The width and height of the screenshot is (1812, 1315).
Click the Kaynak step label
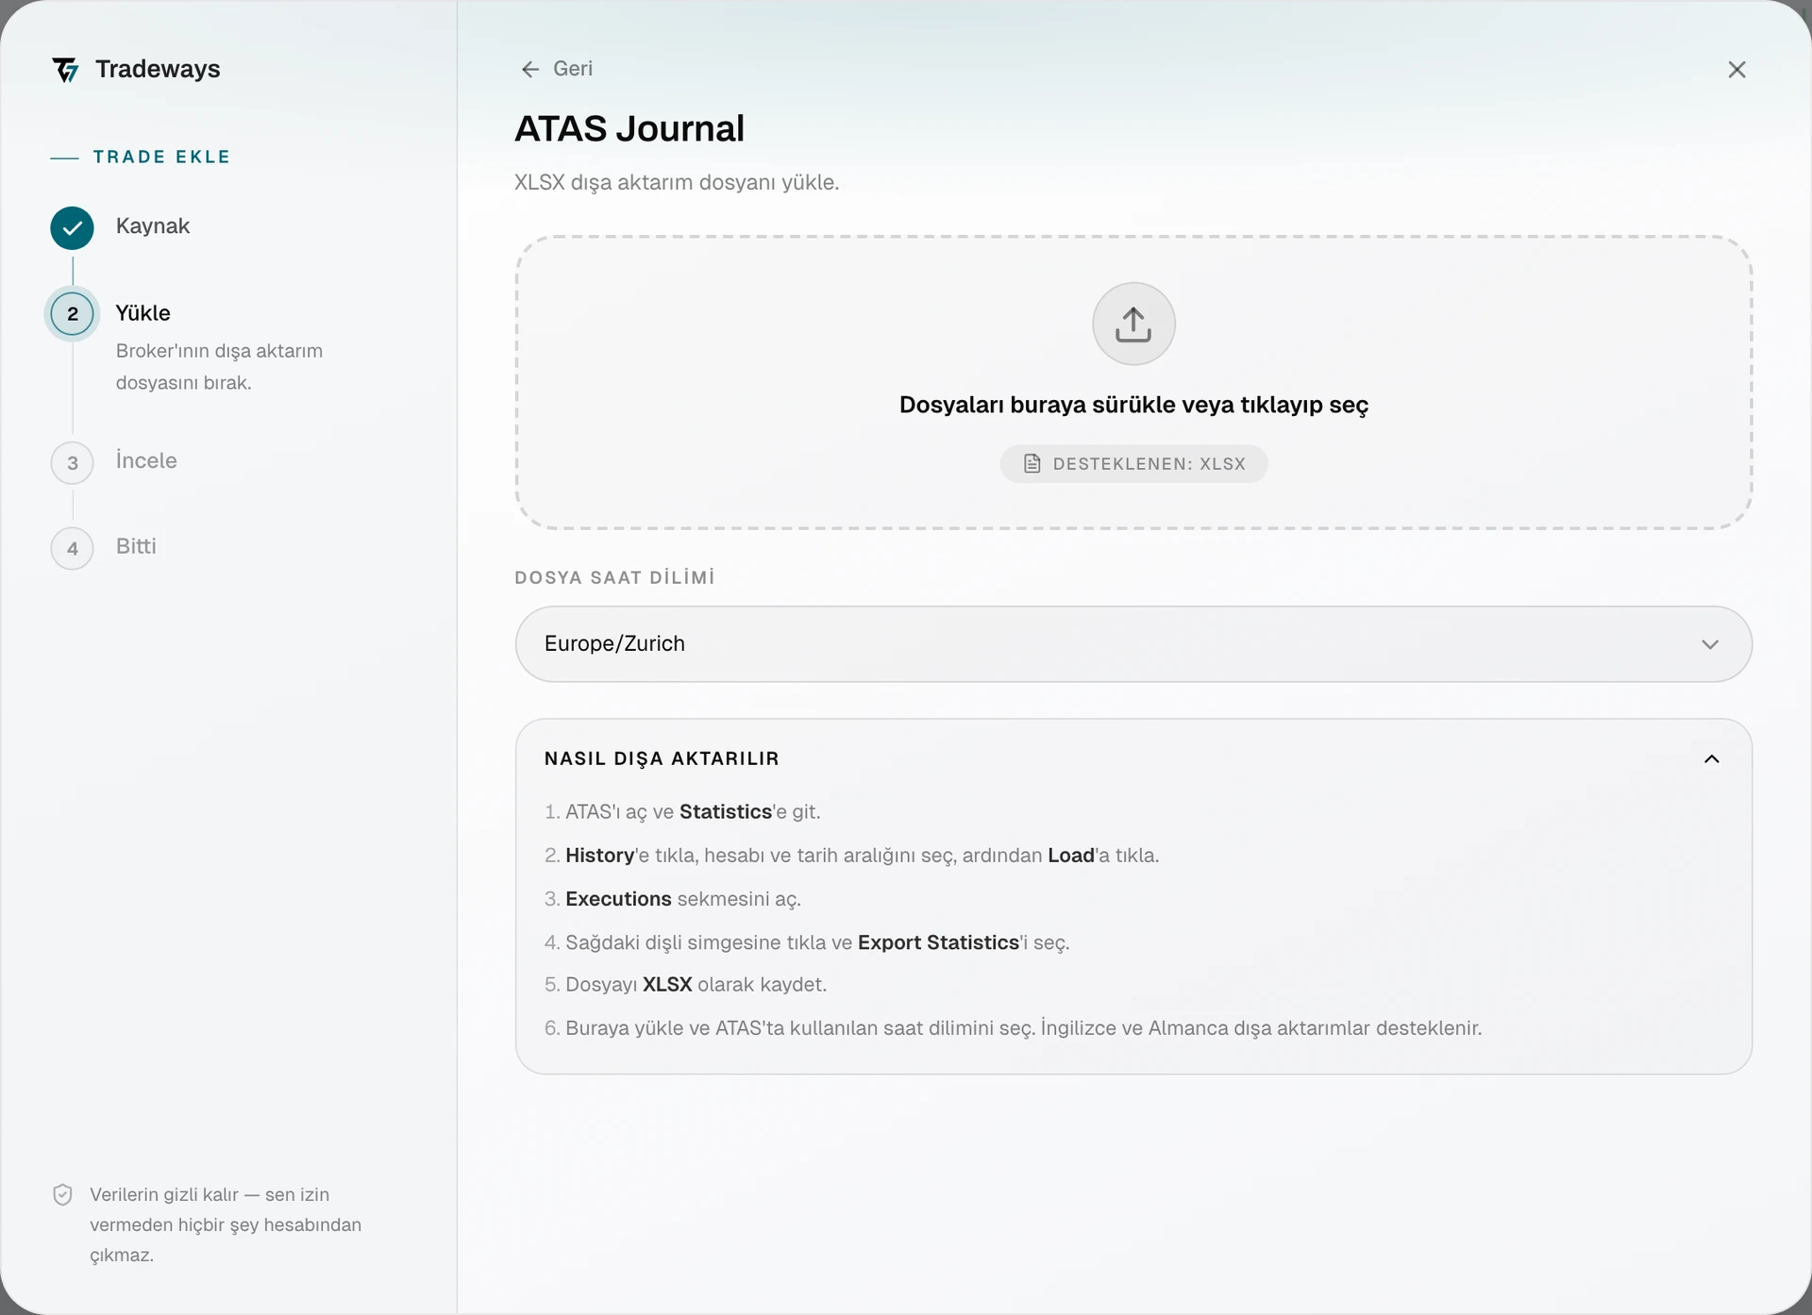(153, 226)
